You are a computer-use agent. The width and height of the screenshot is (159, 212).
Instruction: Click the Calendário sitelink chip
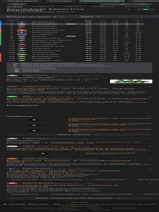click(x=110, y=179)
